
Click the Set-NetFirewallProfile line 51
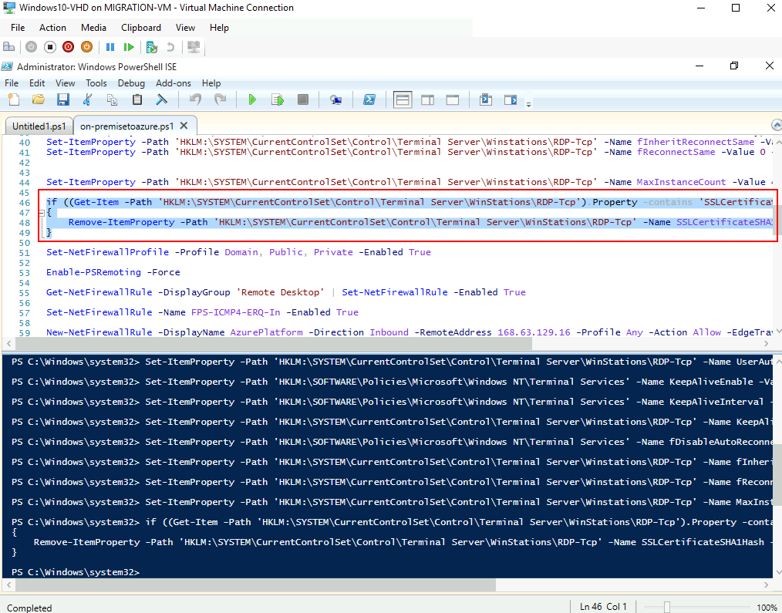pos(238,252)
